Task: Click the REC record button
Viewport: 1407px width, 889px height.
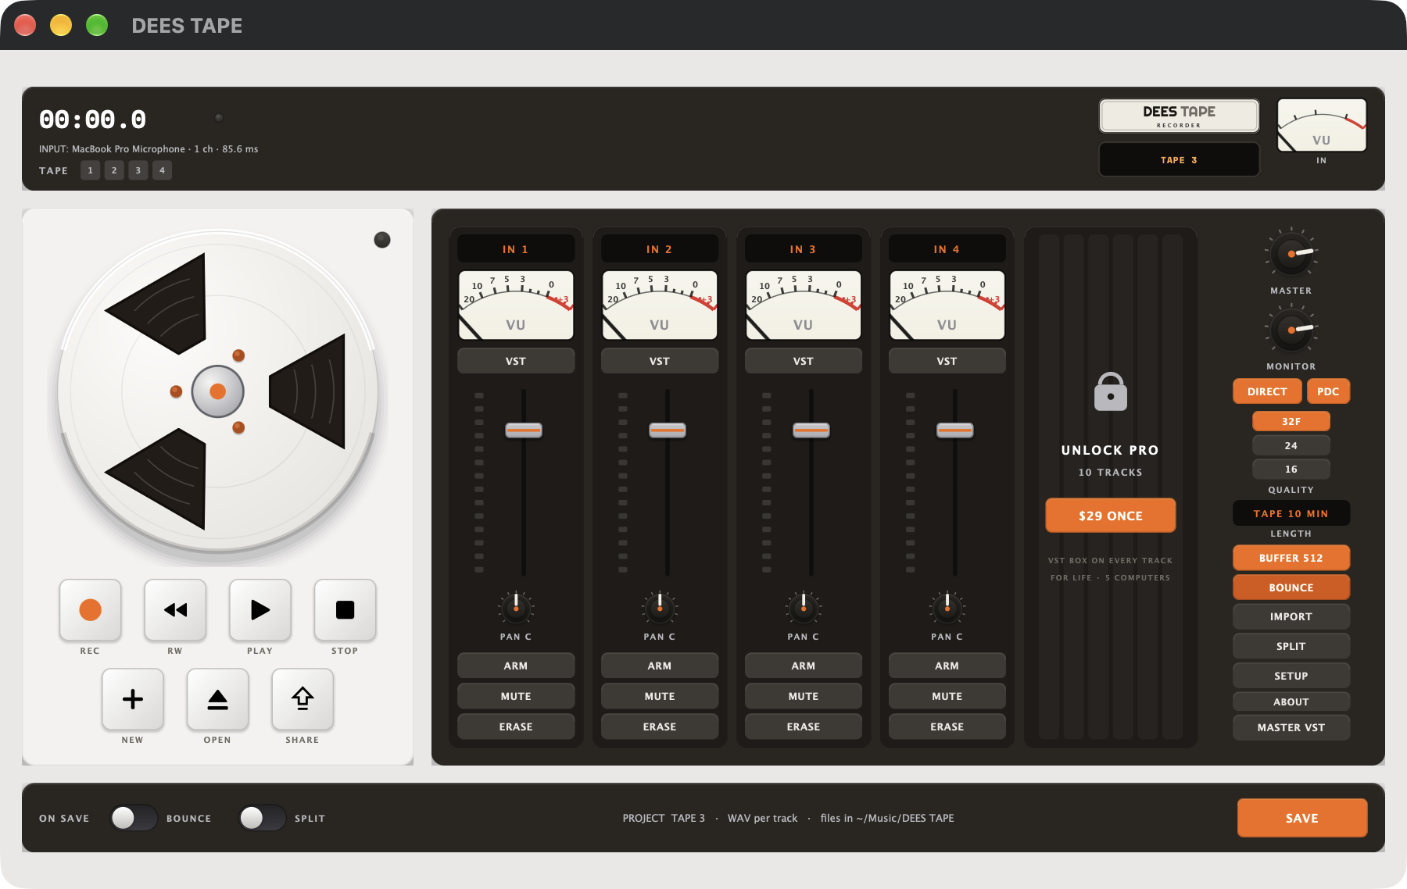Action: click(x=90, y=610)
